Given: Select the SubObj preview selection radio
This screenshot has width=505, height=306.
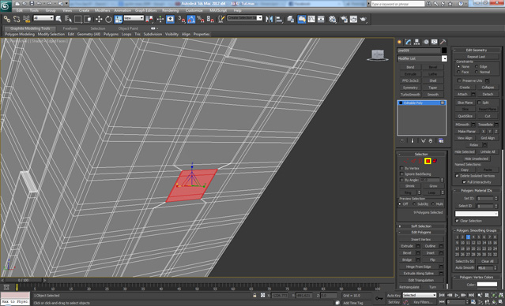Looking at the screenshot, I should [414, 204].
